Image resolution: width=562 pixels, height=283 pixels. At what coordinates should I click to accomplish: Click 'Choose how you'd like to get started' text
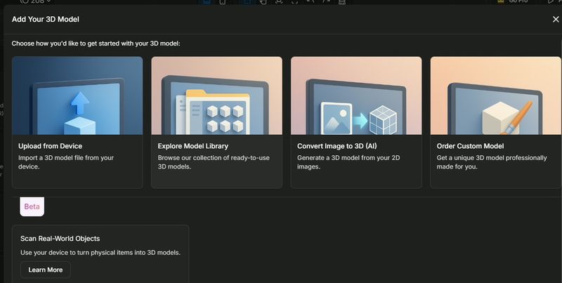click(x=96, y=44)
